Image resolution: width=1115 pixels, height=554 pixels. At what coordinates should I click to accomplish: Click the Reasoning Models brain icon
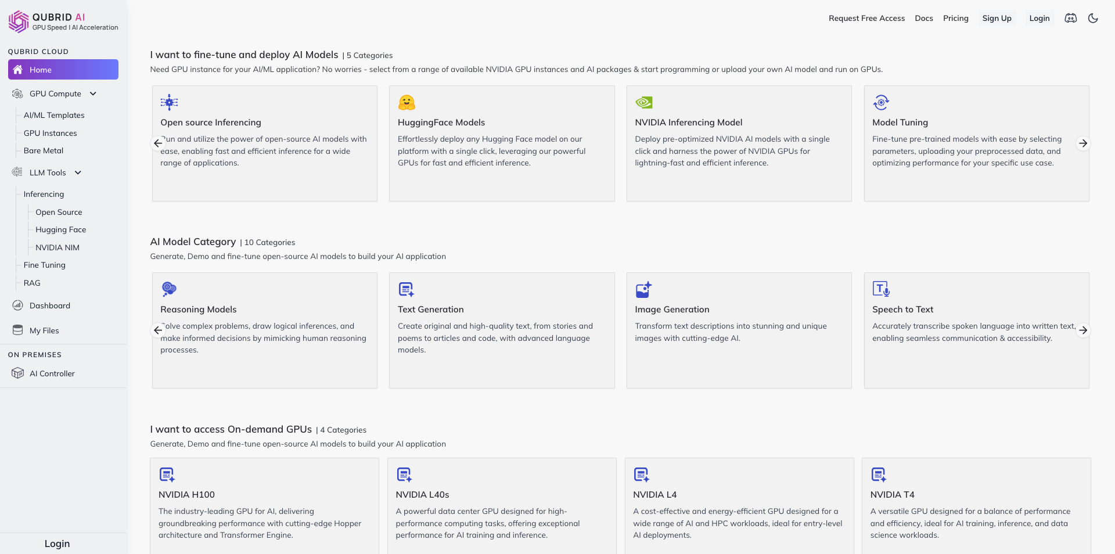pos(169,289)
